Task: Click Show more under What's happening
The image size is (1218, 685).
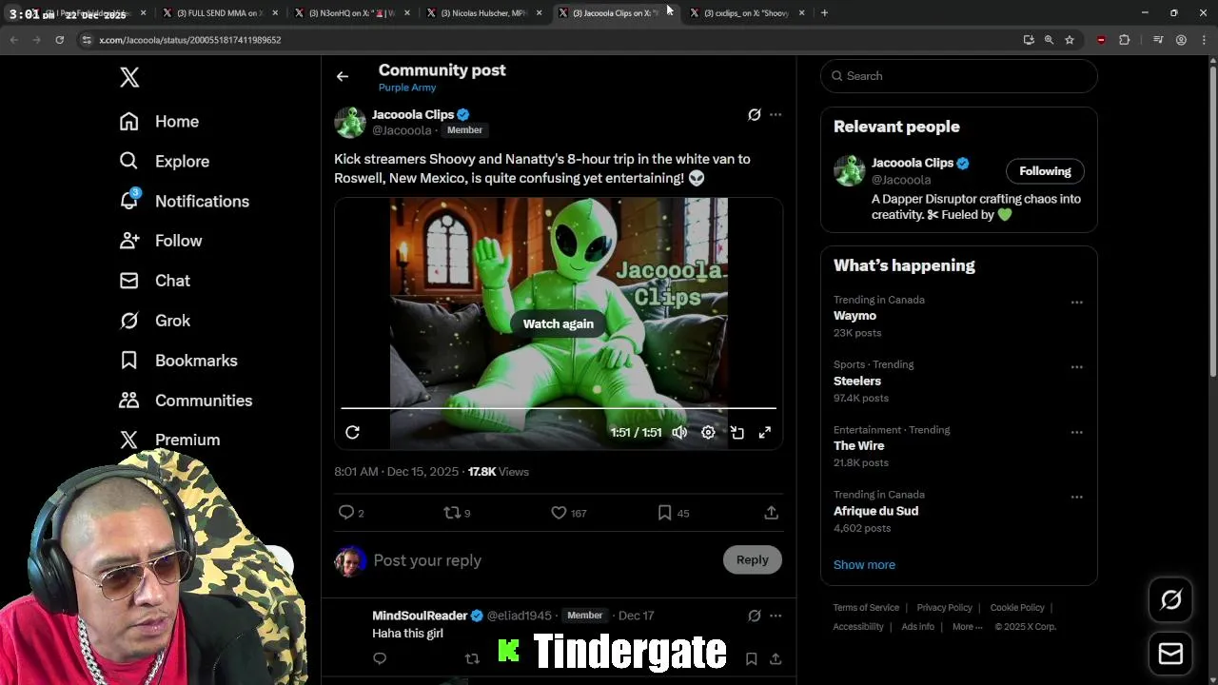Action: point(864,565)
